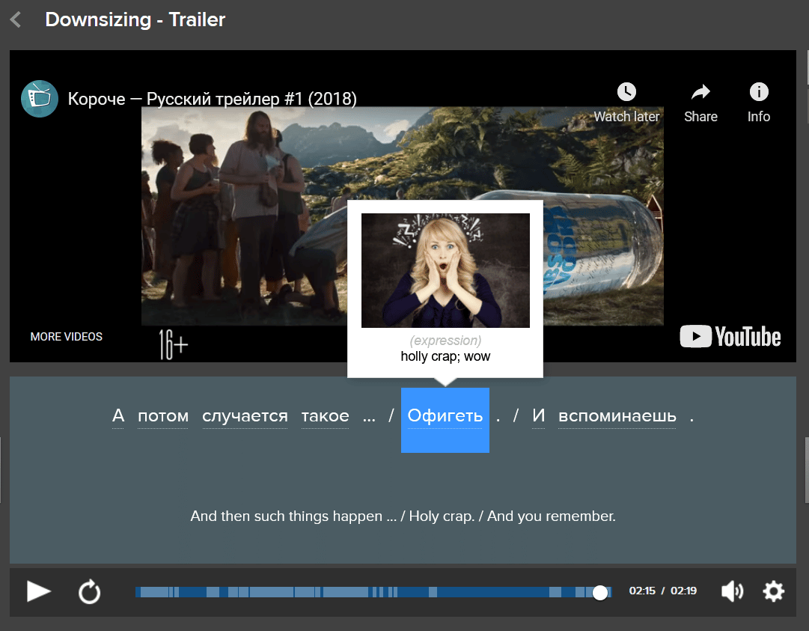This screenshot has width=809, height=631.
Task: Replay the current subtitle line
Action: pos(89,593)
